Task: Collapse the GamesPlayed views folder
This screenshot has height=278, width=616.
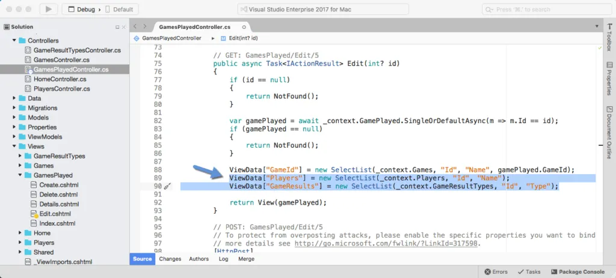Action: click(x=20, y=175)
